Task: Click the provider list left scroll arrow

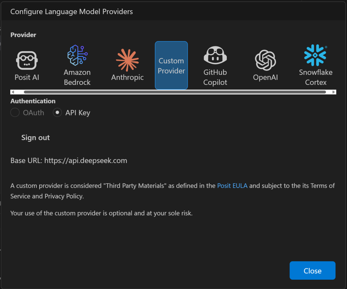Action: click(x=13, y=92)
